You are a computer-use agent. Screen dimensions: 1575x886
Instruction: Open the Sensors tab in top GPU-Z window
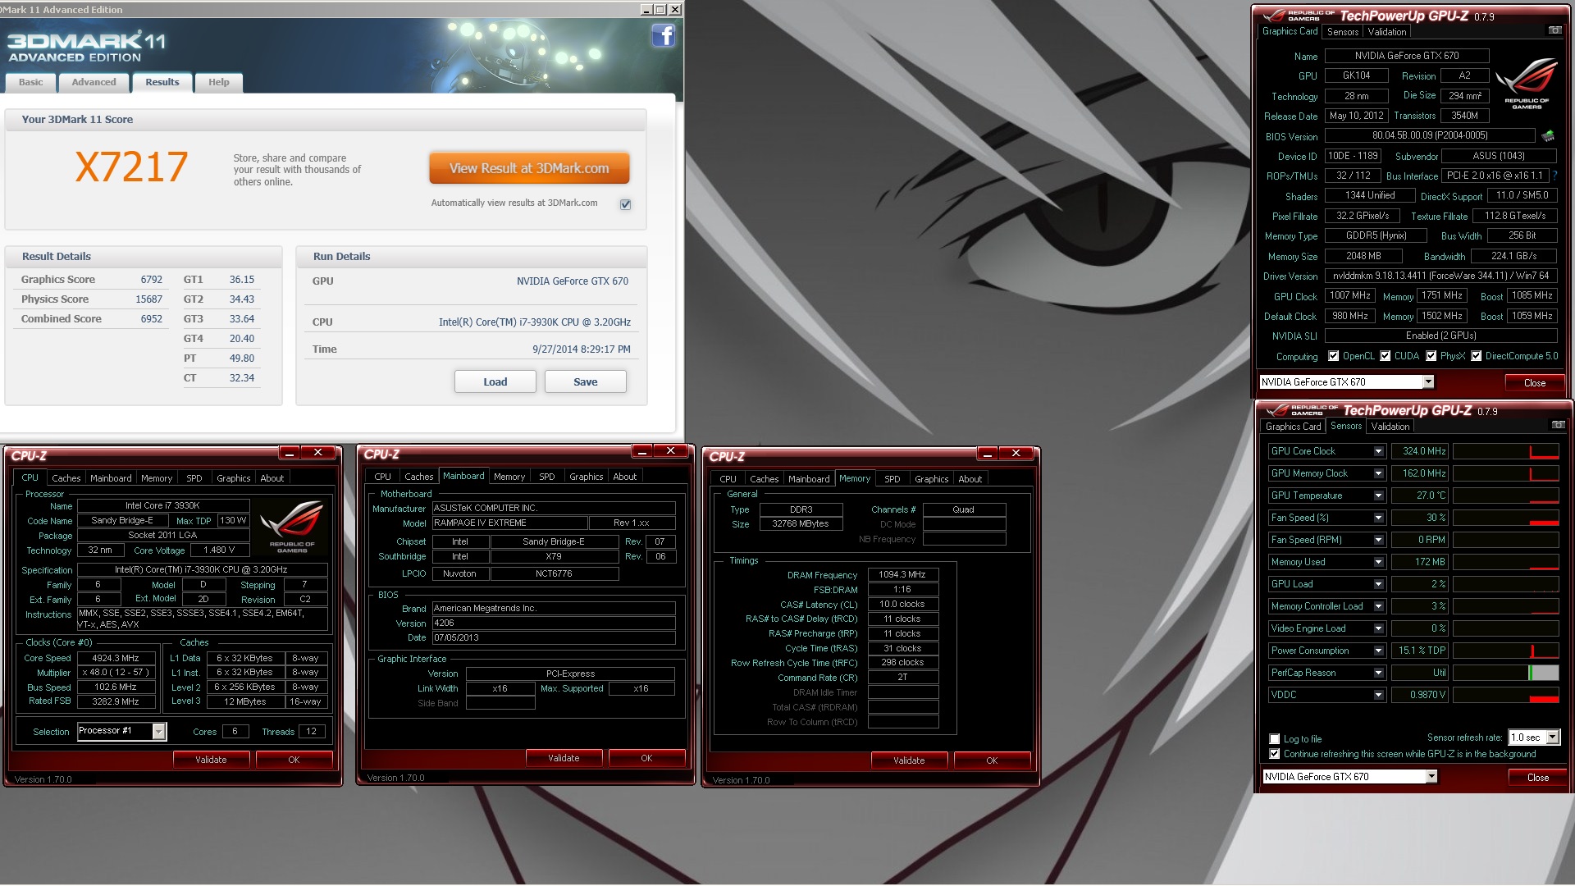(x=1343, y=32)
